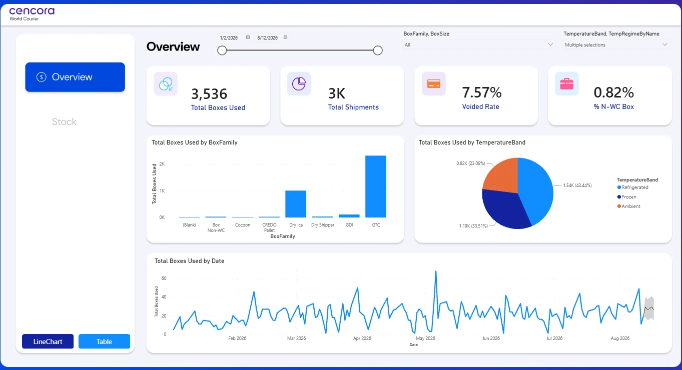Image resolution: width=682 pixels, height=370 pixels.
Task: Click the Total Boxes Used by BoxFamily title
Action: click(x=195, y=142)
